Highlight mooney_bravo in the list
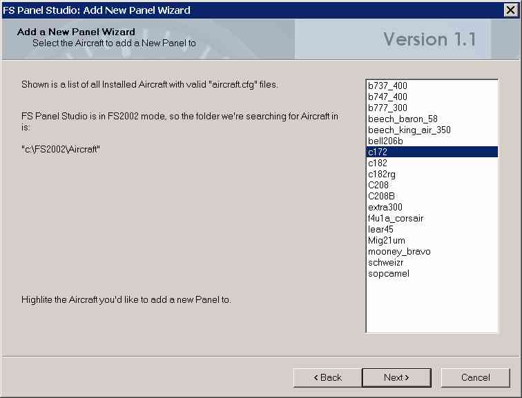 pyautogui.click(x=432, y=251)
